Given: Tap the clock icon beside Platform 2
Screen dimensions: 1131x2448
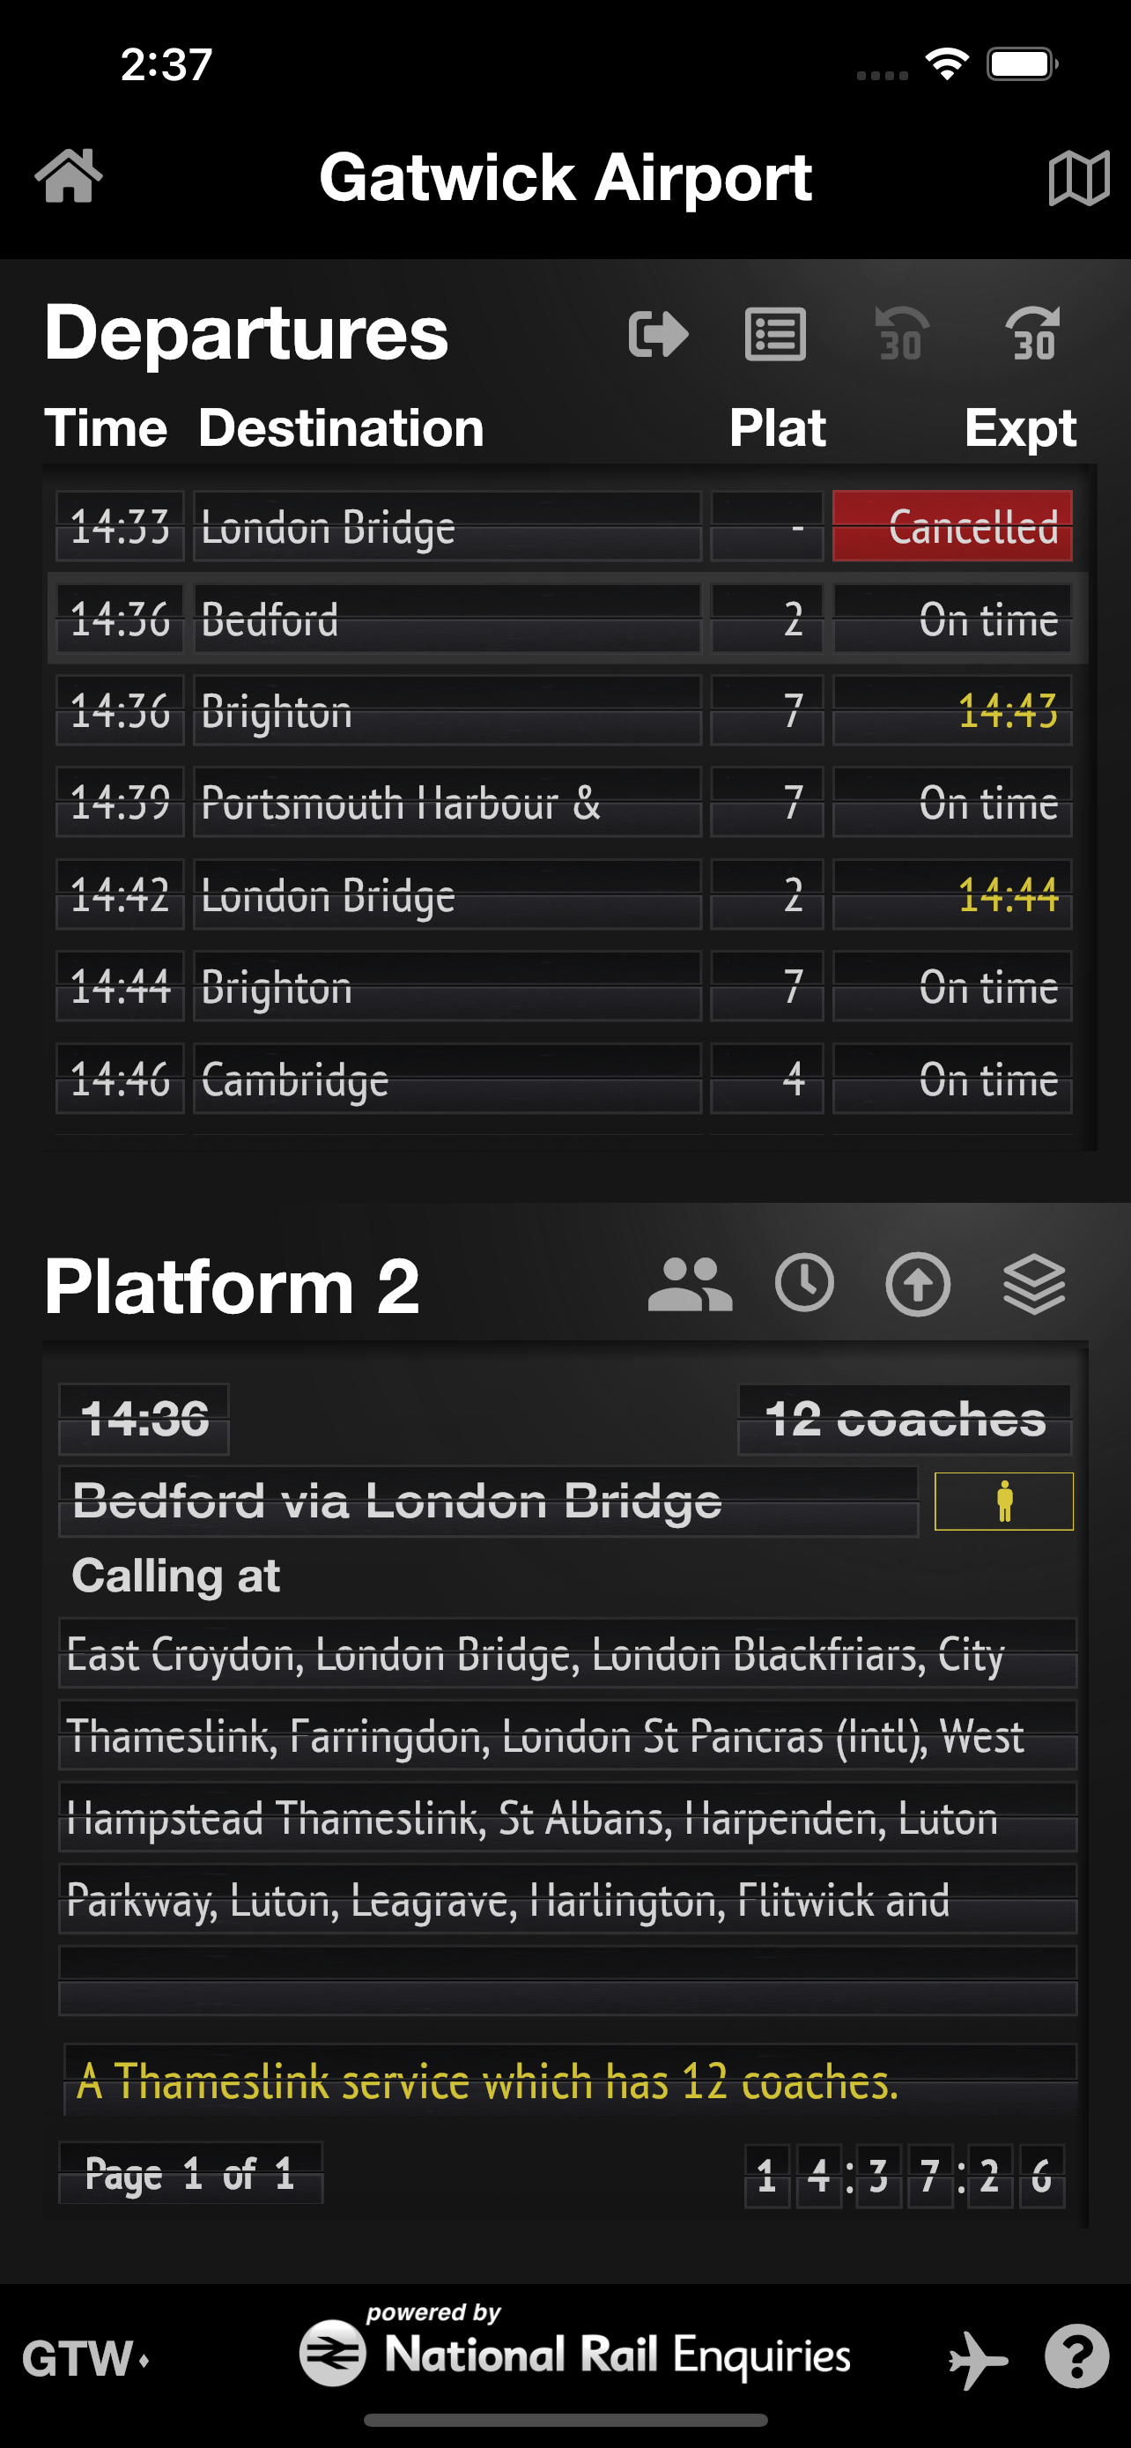Looking at the screenshot, I should [x=804, y=1284].
